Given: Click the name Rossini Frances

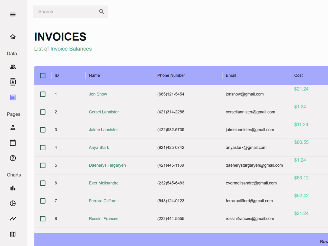Looking at the screenshot, I should 104,218.
